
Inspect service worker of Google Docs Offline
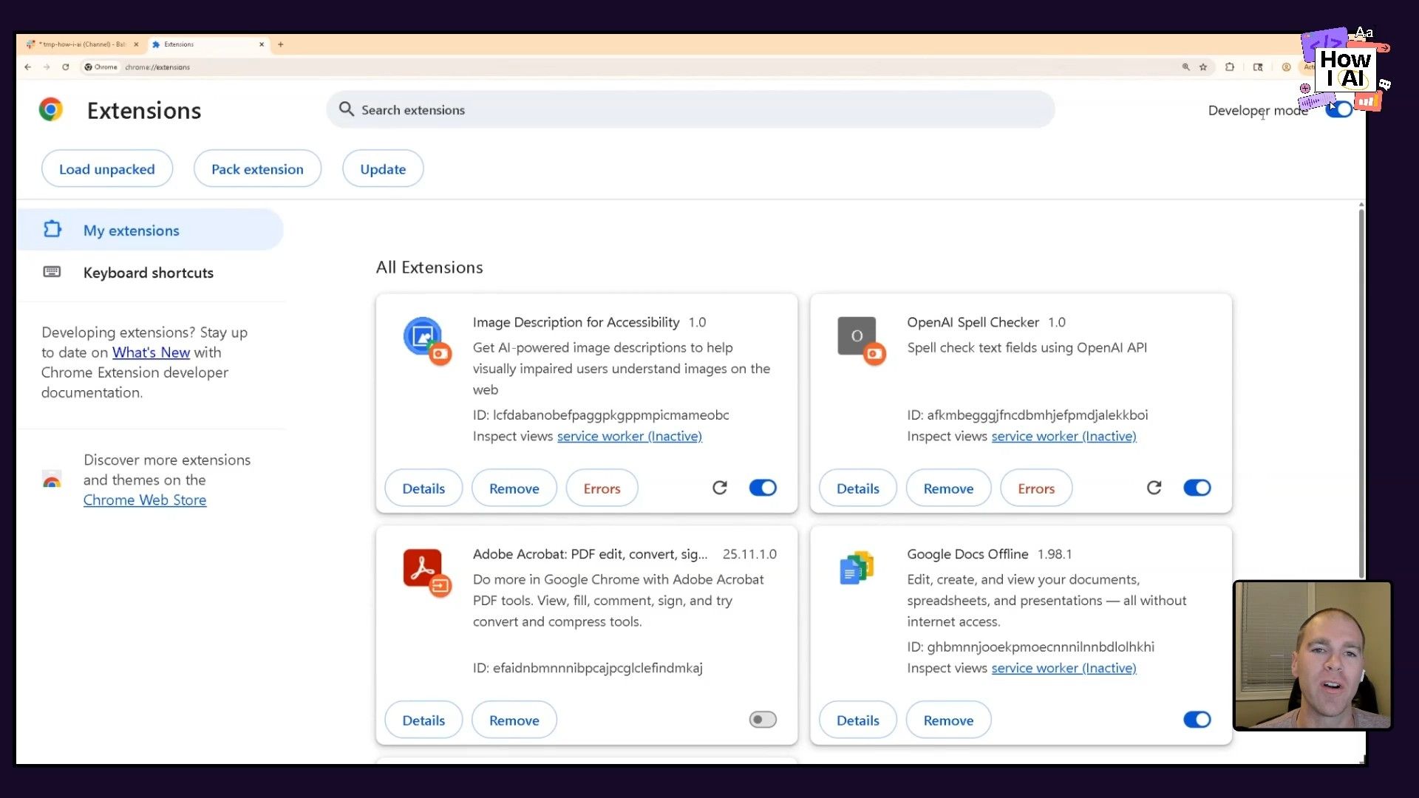pyautogui.click(x=1064, y=668)
